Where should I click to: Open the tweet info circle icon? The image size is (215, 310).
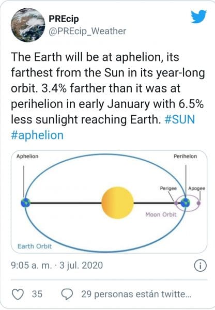pos(200,266)
